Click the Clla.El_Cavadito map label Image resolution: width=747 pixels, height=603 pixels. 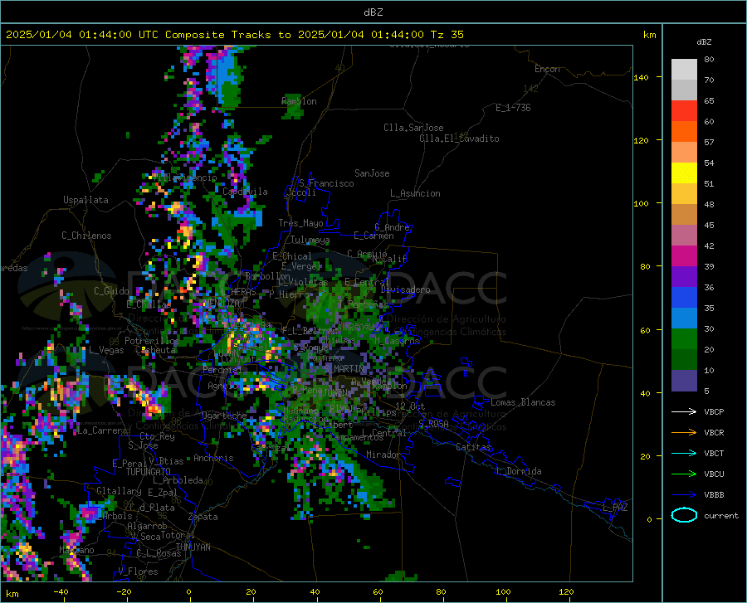click(x=459, y=139)
